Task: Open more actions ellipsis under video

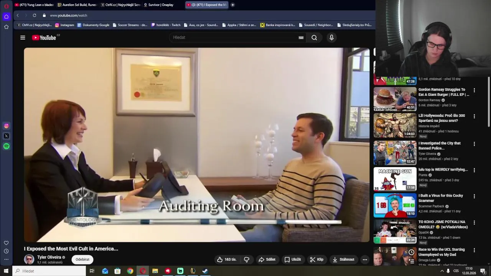Action: pos(365,260)
